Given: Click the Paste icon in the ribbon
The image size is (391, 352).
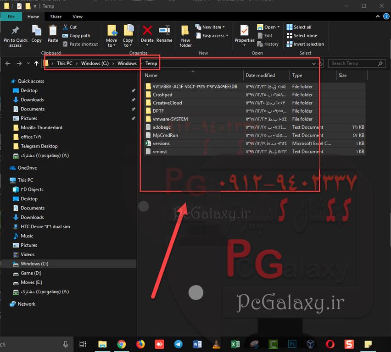Looking at the screenshot, I should point(53,31).
